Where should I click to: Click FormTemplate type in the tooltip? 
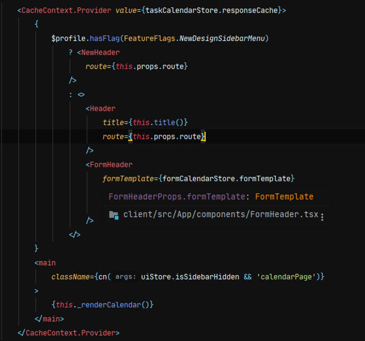click(x=284, y=197)
